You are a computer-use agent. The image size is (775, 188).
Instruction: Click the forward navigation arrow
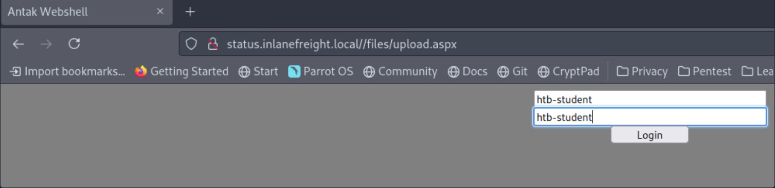(x=46, y=45)
